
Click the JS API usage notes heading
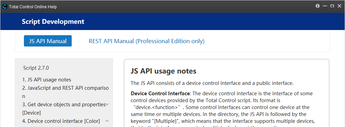[x=163, y=71]
